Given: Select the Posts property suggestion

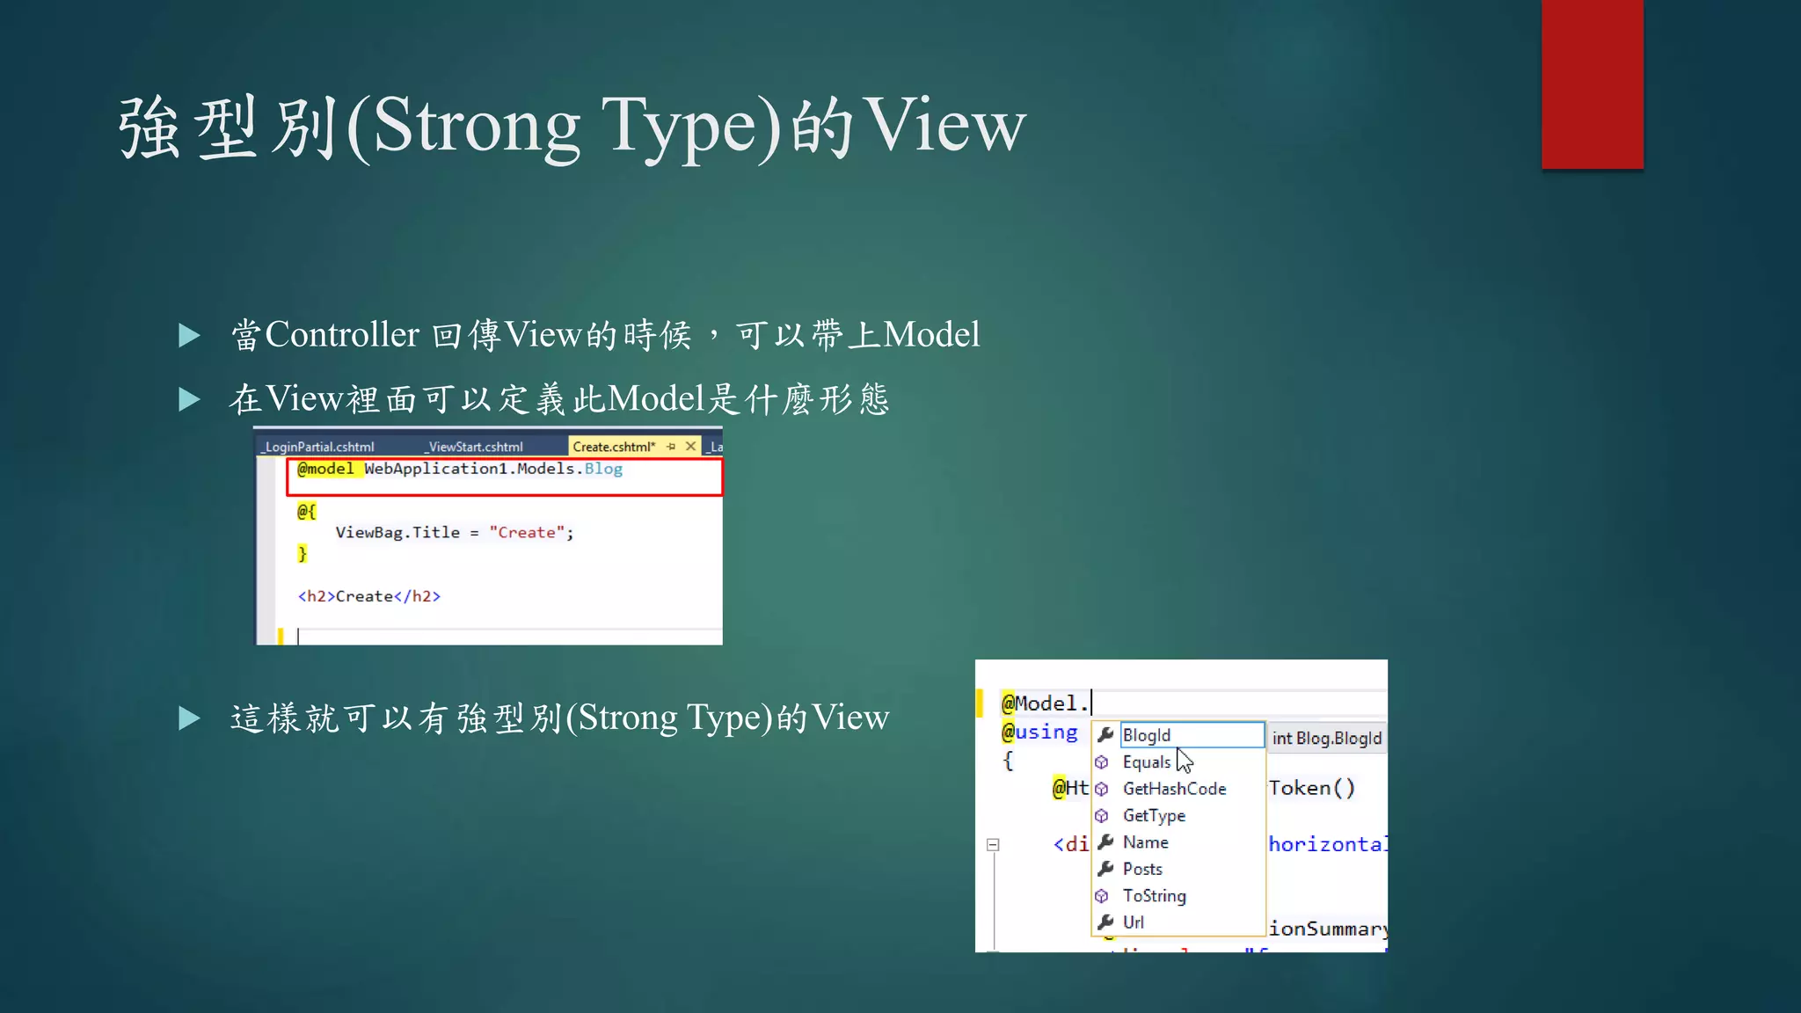Looking at the screenshot, I should [1142, 869].
